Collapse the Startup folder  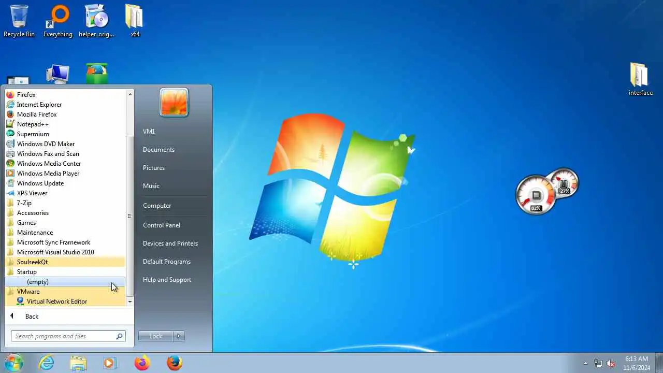pos(65,272)
